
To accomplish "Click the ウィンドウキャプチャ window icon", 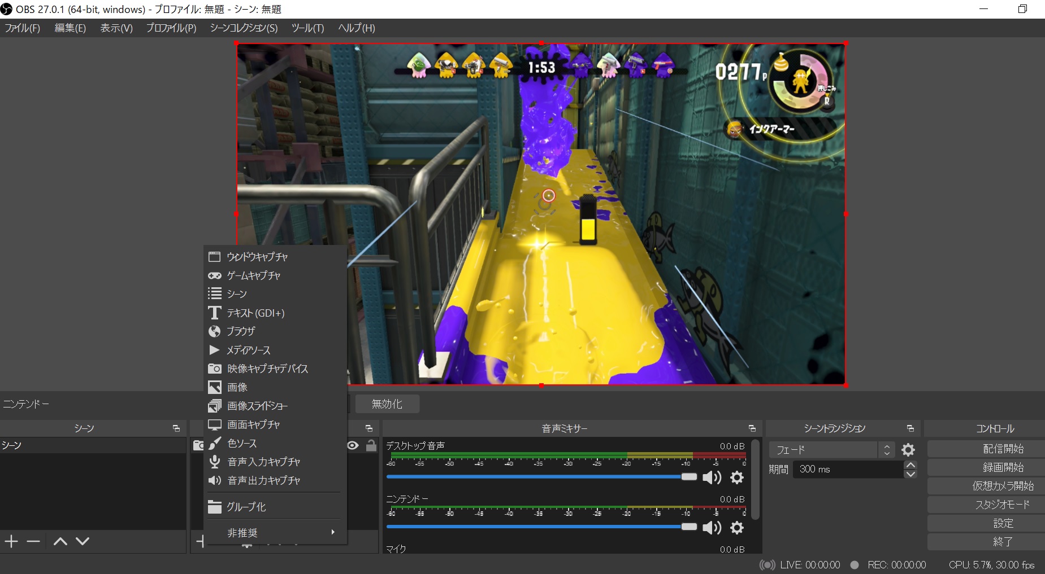I will click(x=215, y=257).
